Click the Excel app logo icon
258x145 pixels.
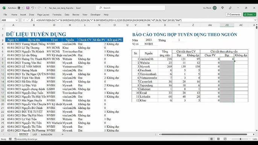tap(4, 8)
